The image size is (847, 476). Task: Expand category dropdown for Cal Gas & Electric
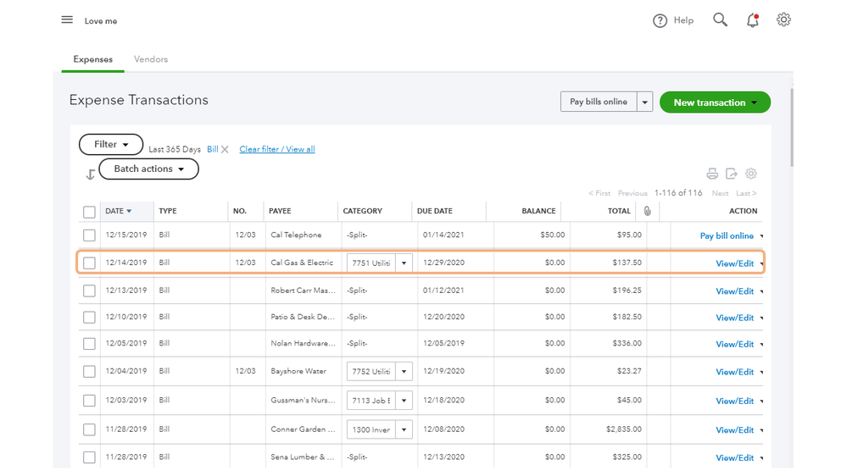point(404,263)
